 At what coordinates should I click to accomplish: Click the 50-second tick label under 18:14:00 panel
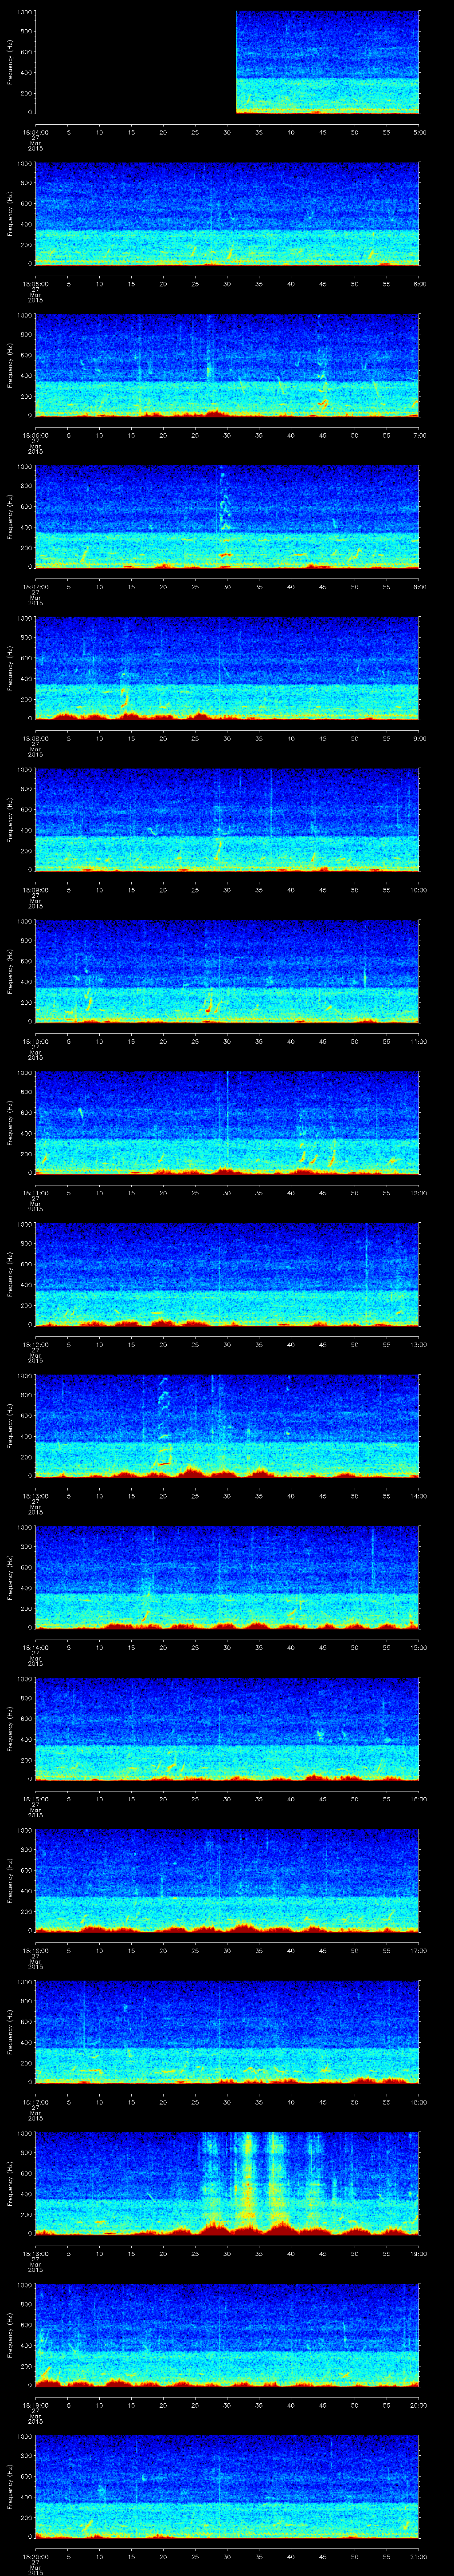(355, 1648)
